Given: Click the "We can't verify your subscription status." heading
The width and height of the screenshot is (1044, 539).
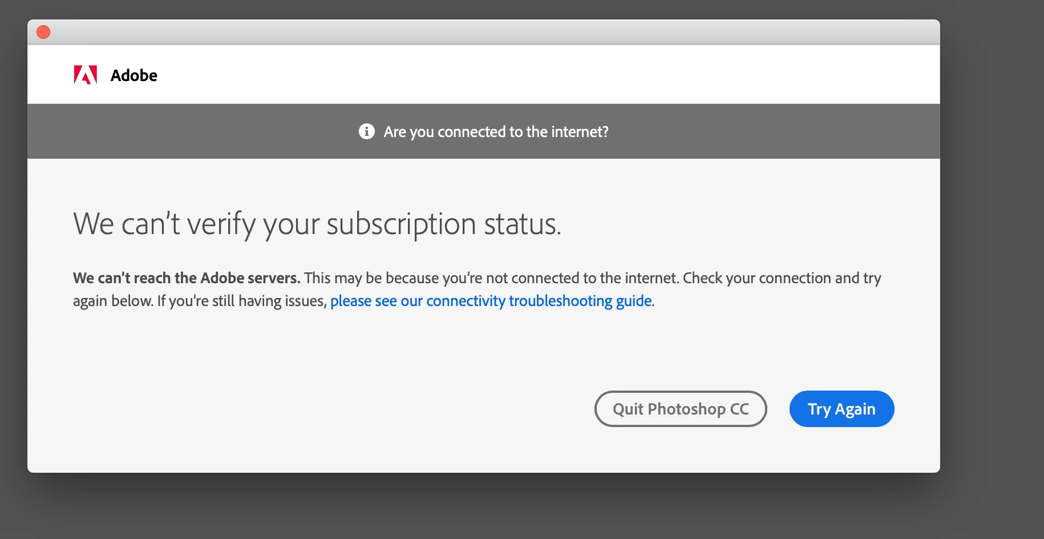Looking at the screenshot, I should coord(317,224).
